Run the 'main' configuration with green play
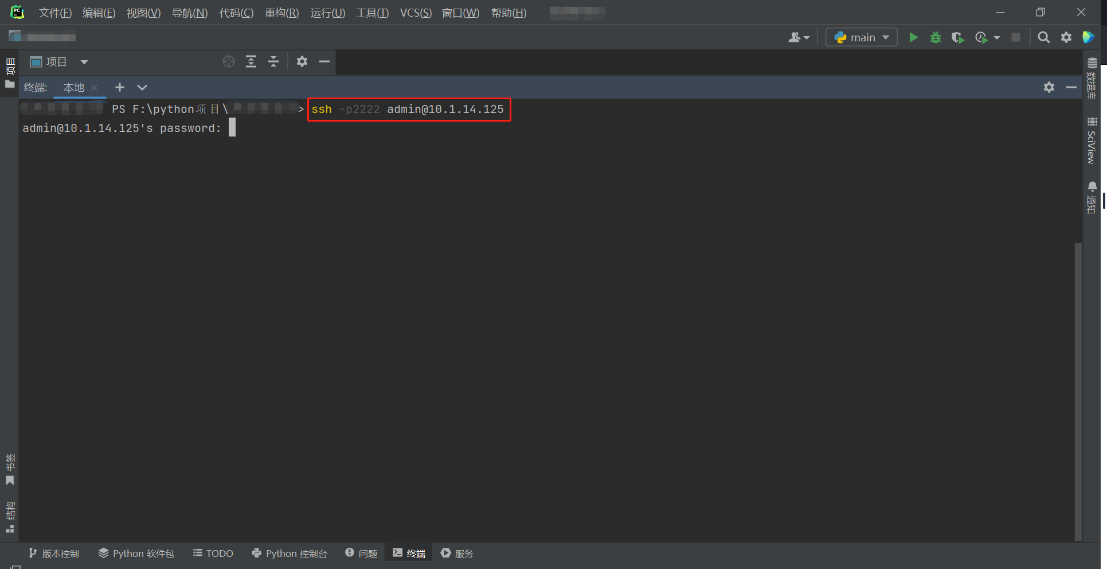Viewport: 1107px width, 569px height. (913, 37)
